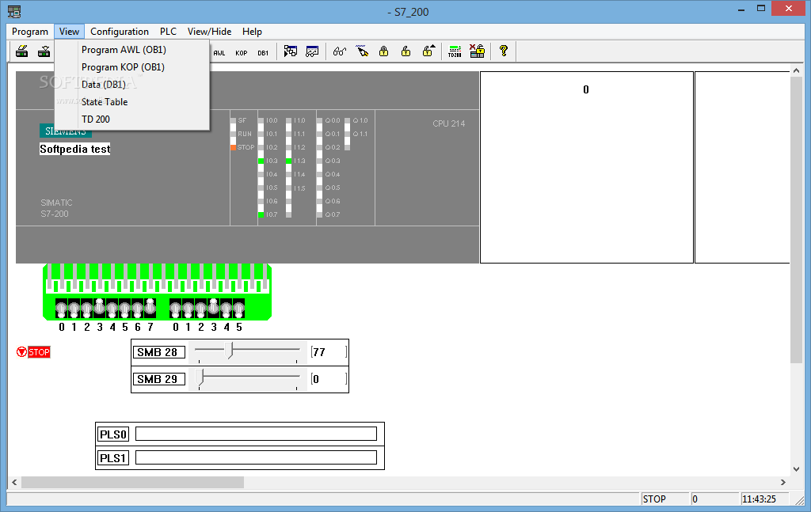
Task: Click the horizontal scrollbar right arrow
Action: 783,482
